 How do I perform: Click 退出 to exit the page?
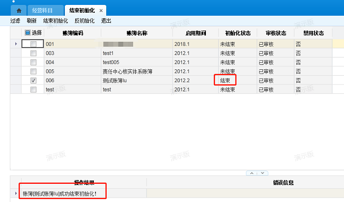pyautogui.click(x=106, y=21)
